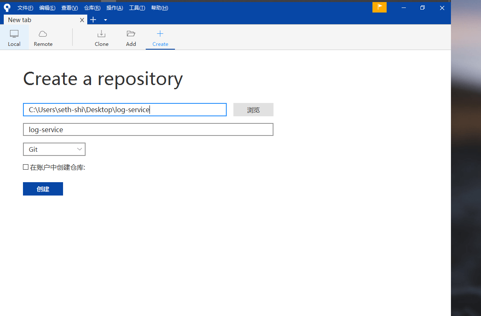This screenshot has width=481, height=316.
Task: Open the orange flag notification icon
Action: (380, 8)
